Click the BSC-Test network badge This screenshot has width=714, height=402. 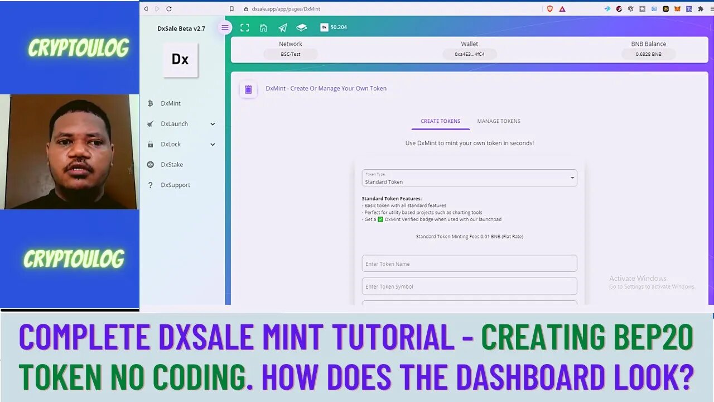(291, 54)
